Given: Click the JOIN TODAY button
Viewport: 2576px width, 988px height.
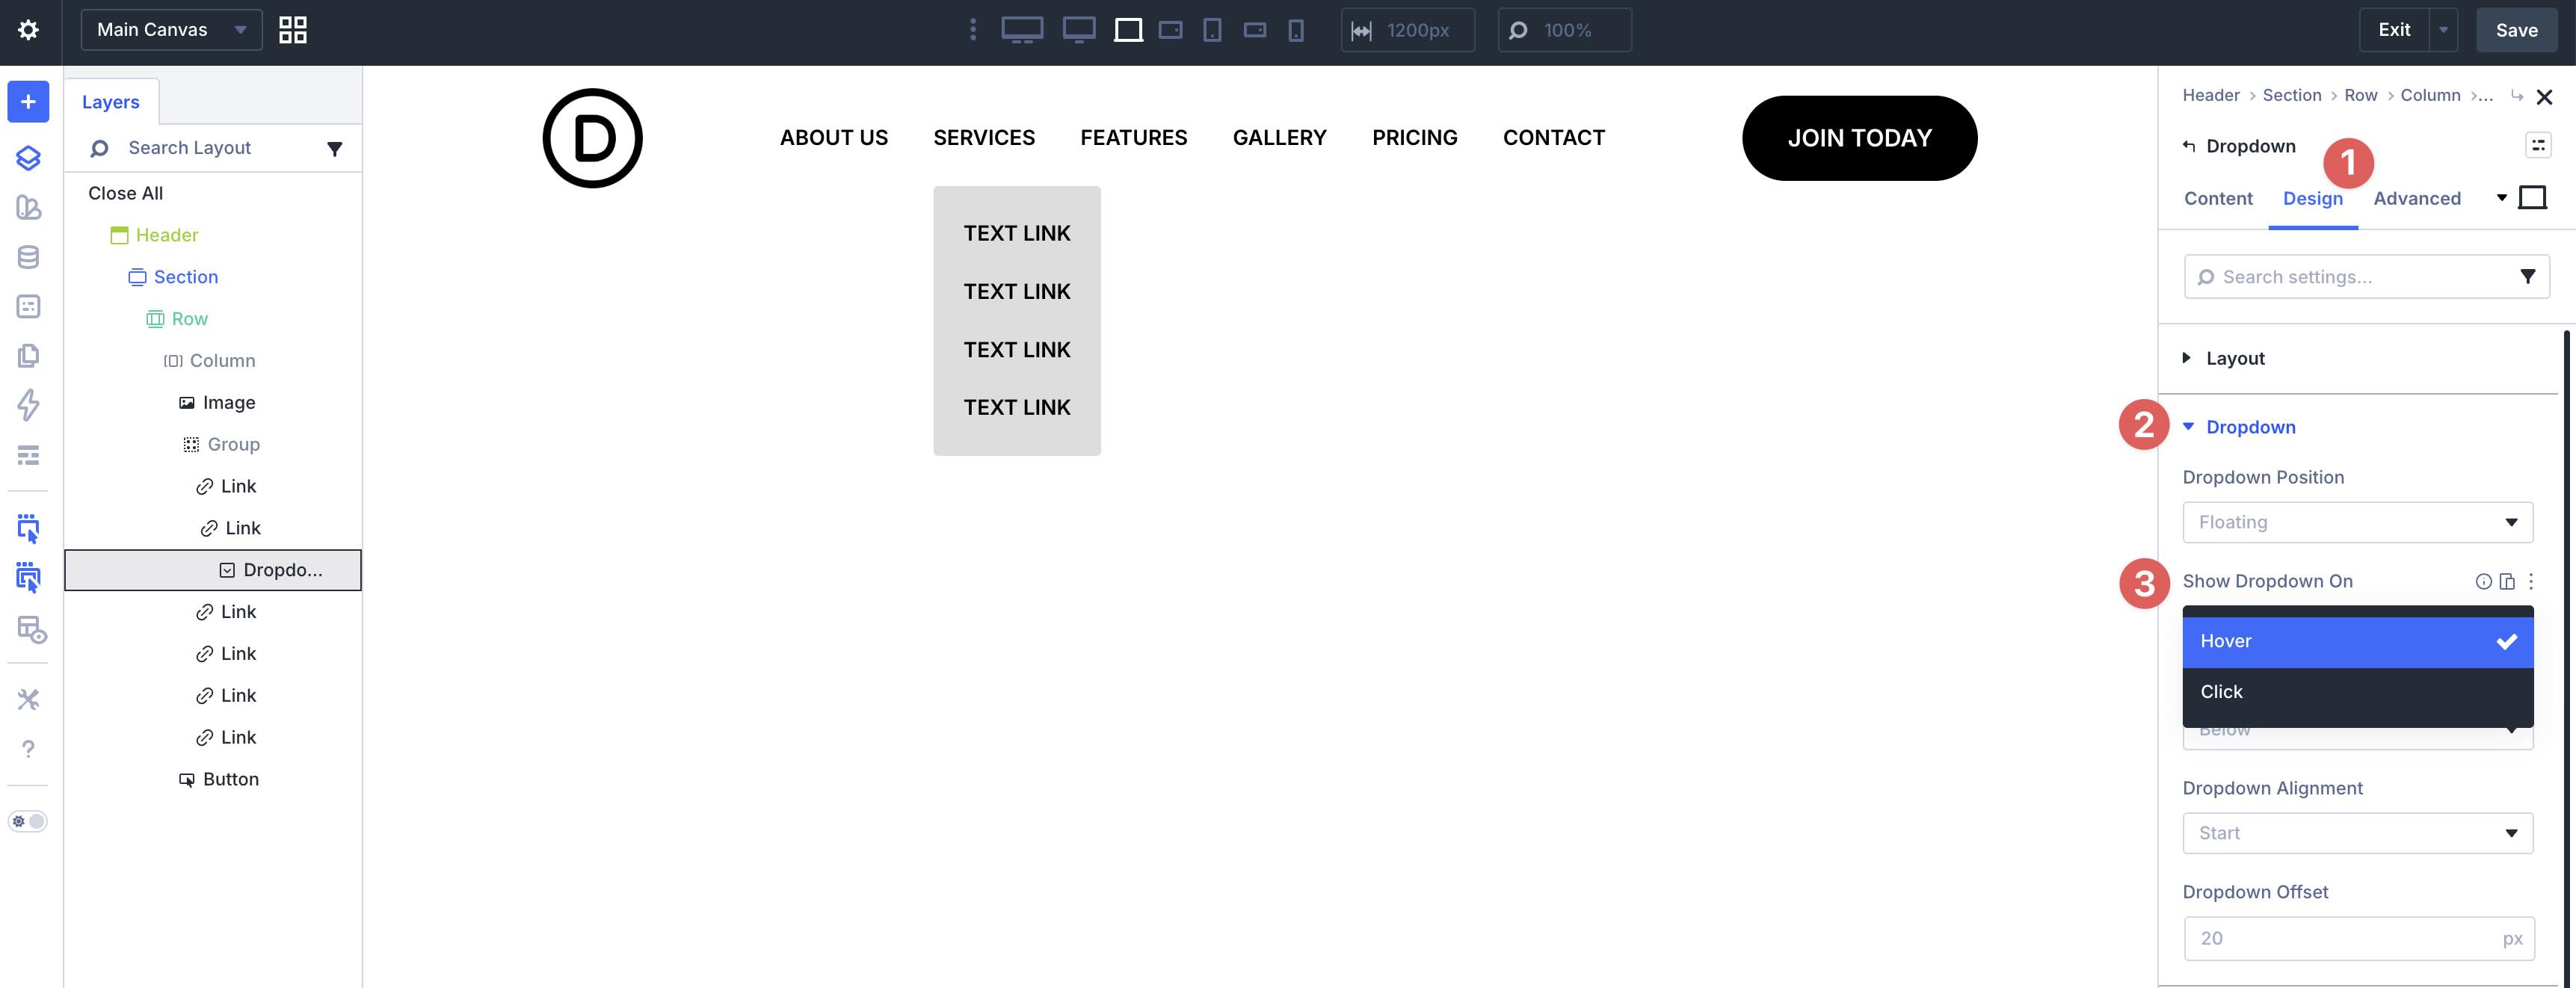Looking at the screenshot, I should (x=1858, y=137).
